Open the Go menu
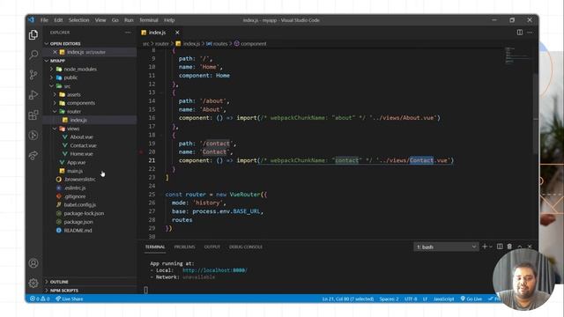 (115, 20)
